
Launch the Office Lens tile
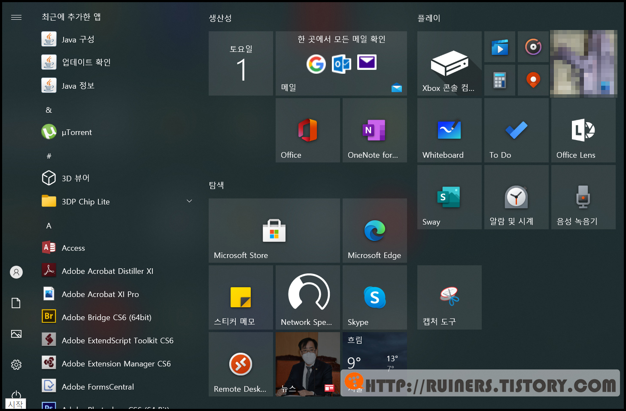tap(583, 130)
